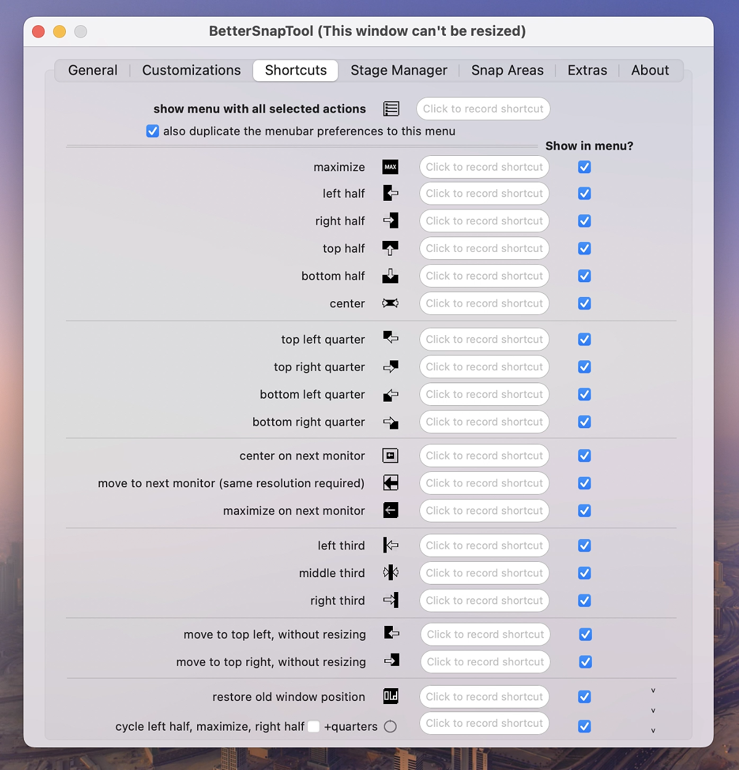Viewport: 739px width, 770px height.
Task: Record shortcut for top left quarter
Action: point(485,339)
